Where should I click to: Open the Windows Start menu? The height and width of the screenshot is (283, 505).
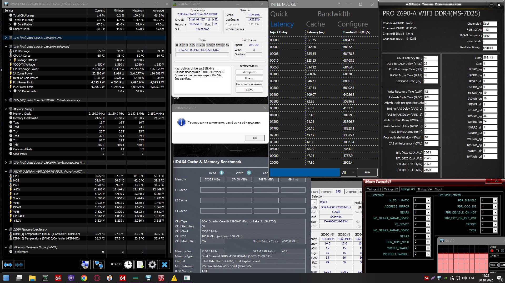pos(6,278)
